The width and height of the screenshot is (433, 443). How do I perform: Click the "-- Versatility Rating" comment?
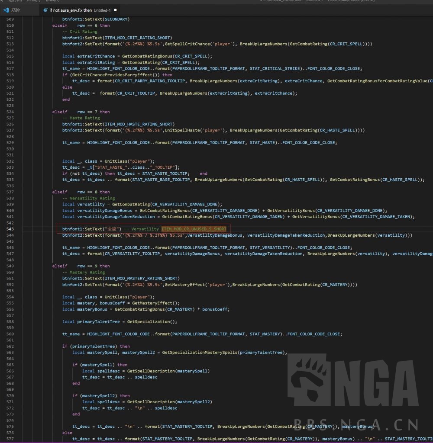click(88, 198)
